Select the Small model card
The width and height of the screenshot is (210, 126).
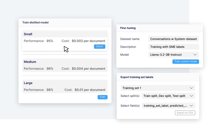click(65, 41)
